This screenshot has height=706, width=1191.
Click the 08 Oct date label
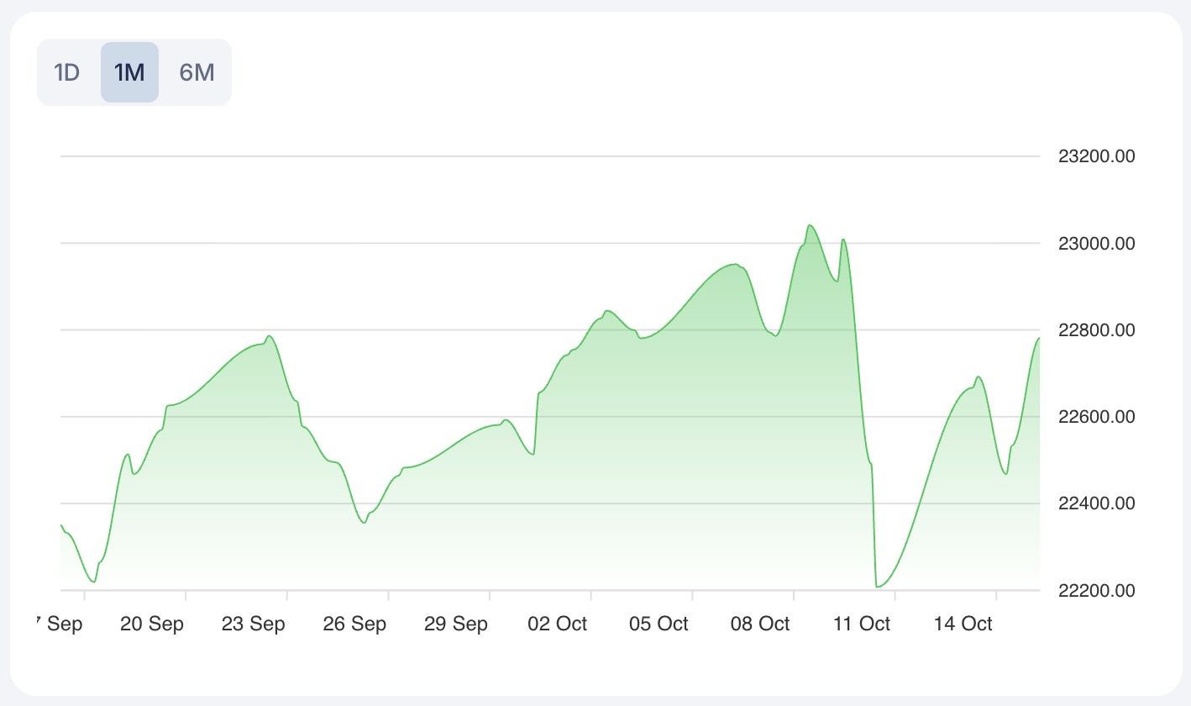(x=760, y=624)
